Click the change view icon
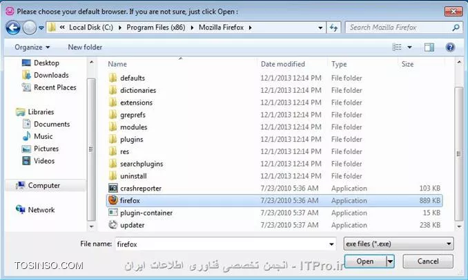468x280 pixels. (397, 47)
